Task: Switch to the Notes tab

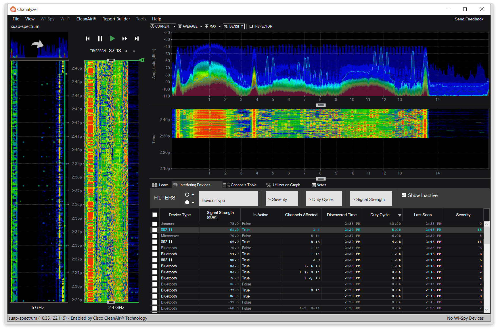Action: [319, 185]
